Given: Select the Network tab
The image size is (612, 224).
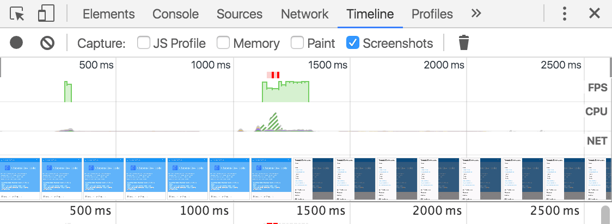Looking at the screenshot, I should click(x=305, y=14).
